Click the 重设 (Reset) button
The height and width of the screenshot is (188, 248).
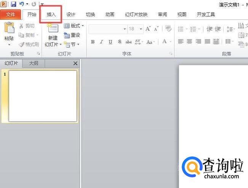click(72, 35)
